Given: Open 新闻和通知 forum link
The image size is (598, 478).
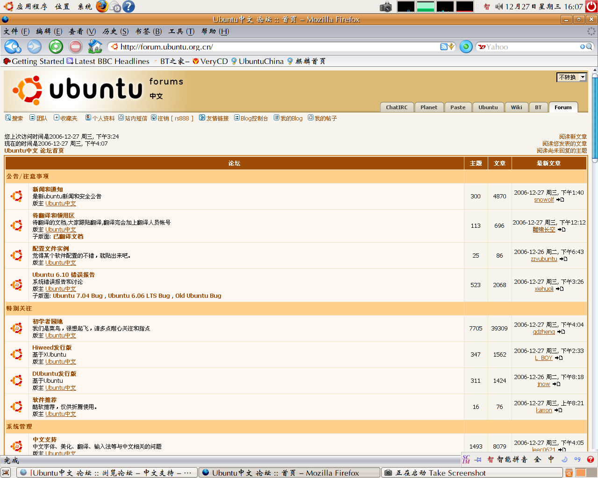Looking at the screenshot, I should 48,189.
